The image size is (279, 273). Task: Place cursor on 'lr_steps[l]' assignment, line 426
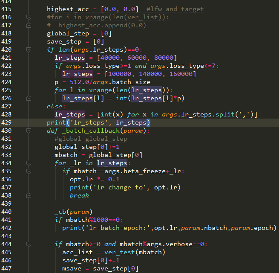(x=83, y=99)
